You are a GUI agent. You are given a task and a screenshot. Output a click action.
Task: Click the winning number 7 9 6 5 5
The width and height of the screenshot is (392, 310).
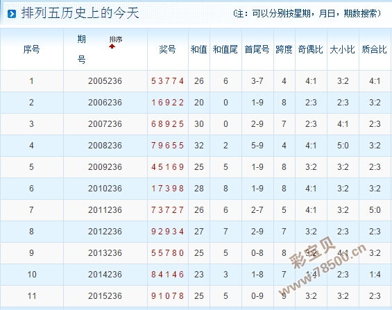click(167, 146)
